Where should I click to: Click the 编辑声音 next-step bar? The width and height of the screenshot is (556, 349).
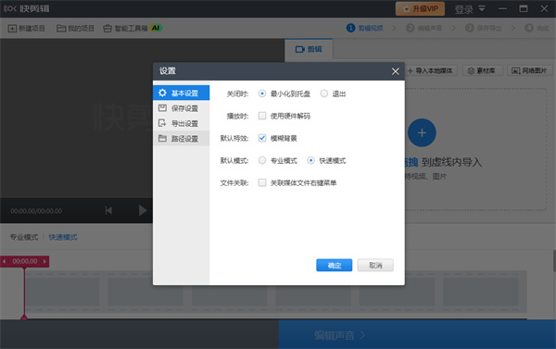(417, 334)
